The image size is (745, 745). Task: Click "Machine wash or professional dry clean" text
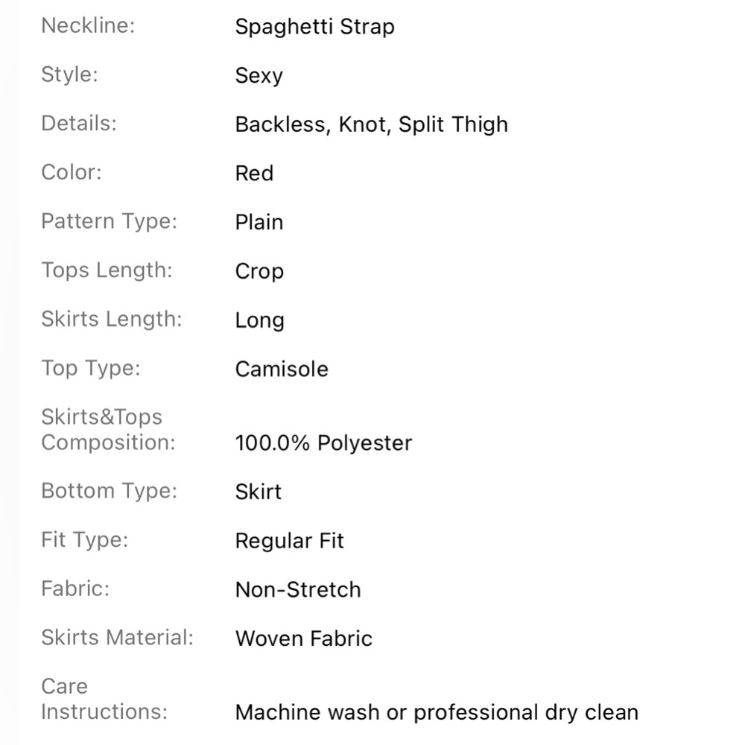pos(437,712)
